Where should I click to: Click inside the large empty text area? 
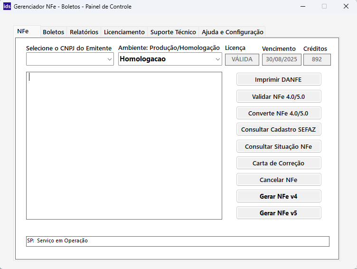click(x=124, y=145)
